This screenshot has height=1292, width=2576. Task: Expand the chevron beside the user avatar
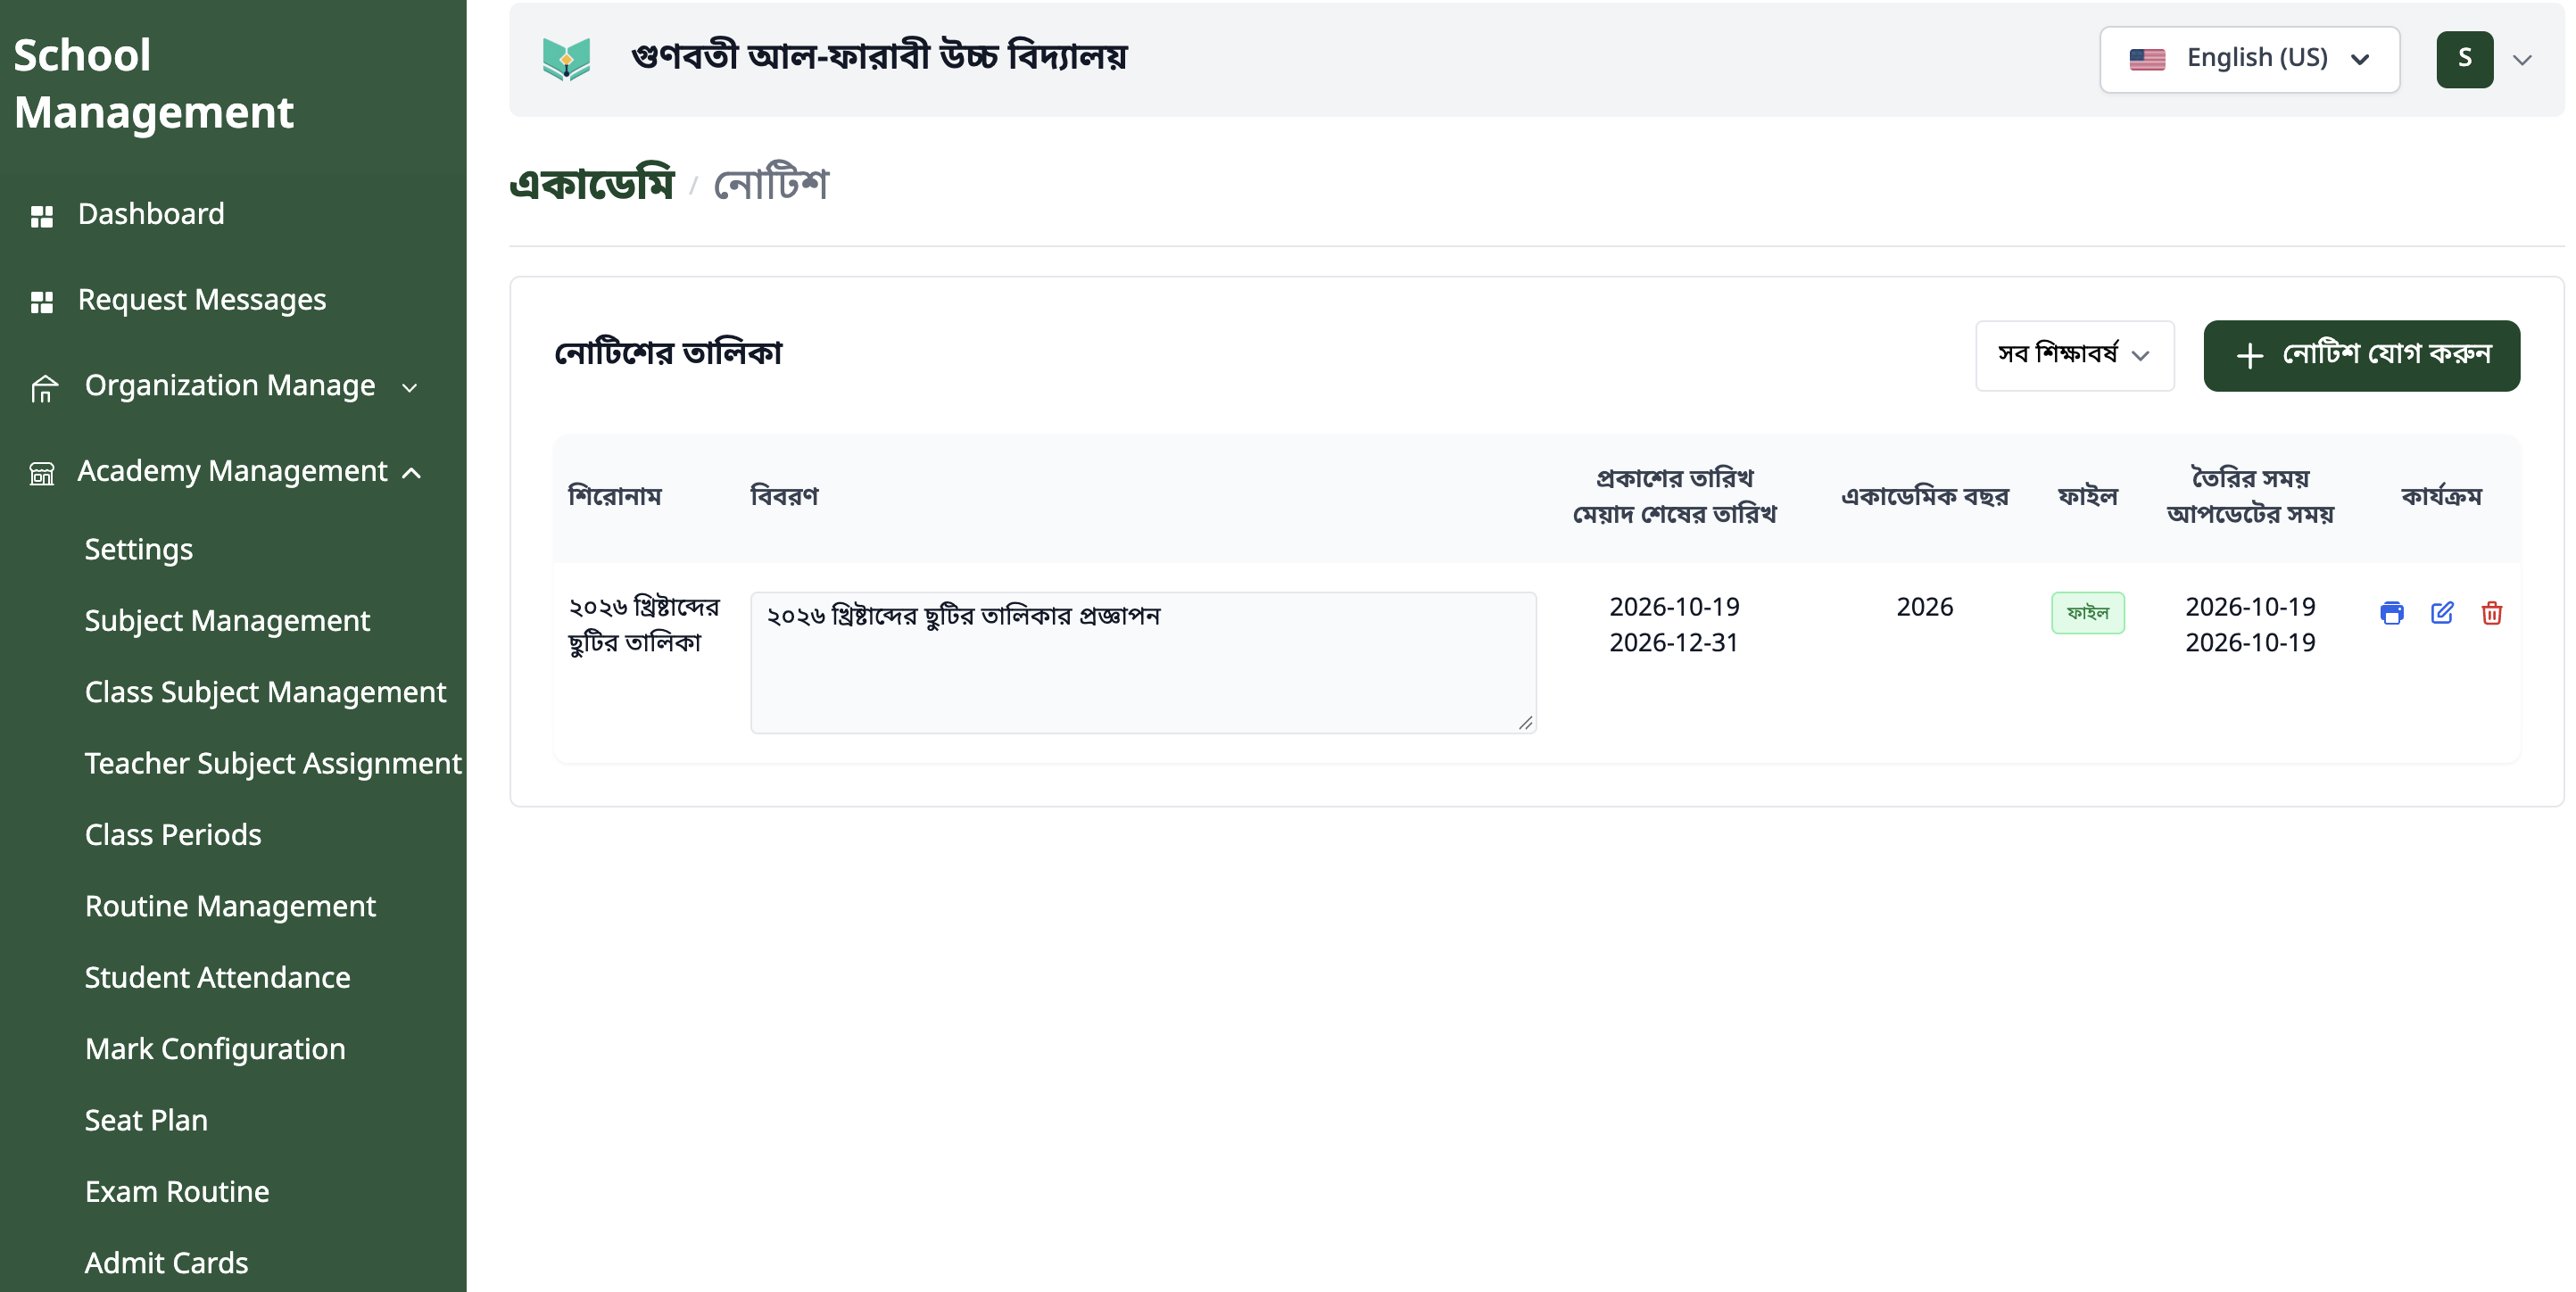point(2522,60)
